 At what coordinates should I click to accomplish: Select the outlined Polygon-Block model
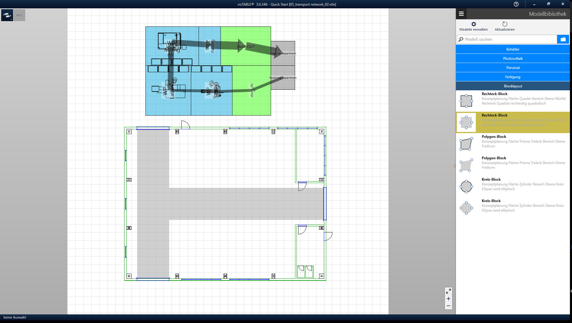click(x=466, y=144)
